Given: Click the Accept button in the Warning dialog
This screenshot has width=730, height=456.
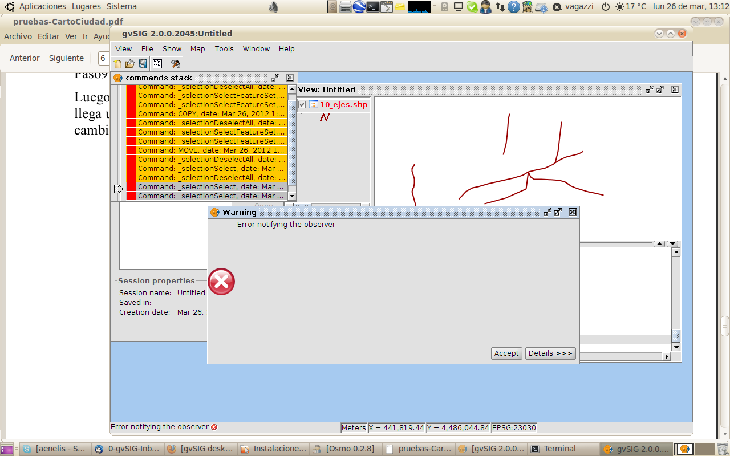Looking at the screenshot, I should [506, 353].
